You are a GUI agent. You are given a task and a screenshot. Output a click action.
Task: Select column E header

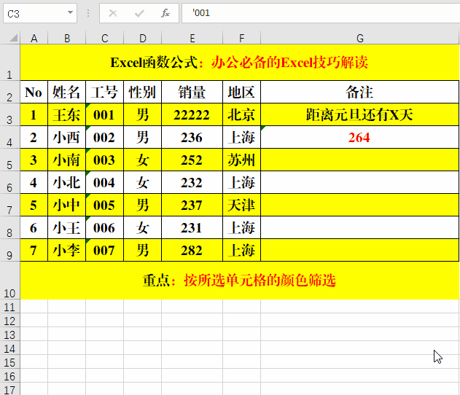(192, 38)
